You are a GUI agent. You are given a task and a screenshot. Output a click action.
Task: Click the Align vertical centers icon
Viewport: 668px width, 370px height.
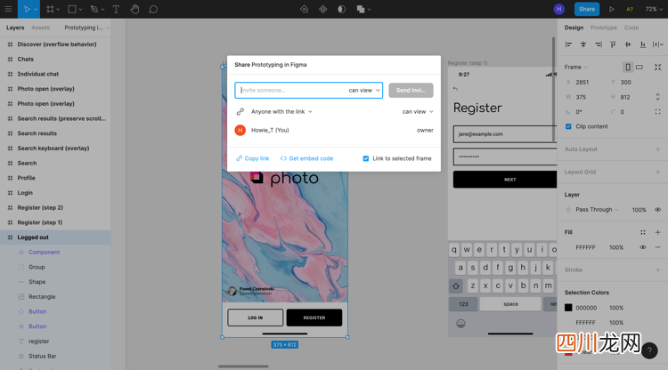point(628,44)
